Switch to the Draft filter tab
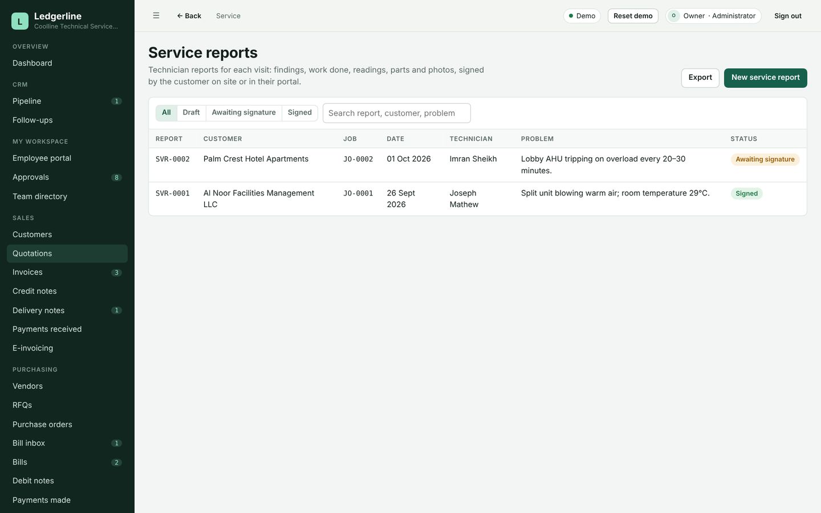821x513 pixels. pyautogui.click(x=191, y=113)
